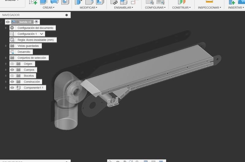This screenshot has width=245, height=162.
Task: Open the INSERTAR menu
Action: [236, 7]
